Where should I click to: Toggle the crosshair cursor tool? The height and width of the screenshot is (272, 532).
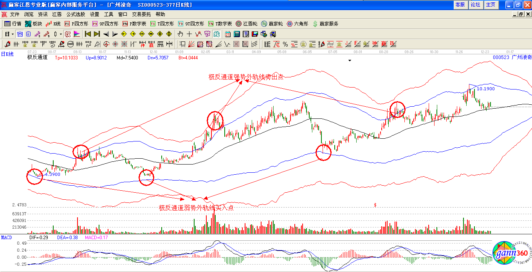coord(189,34)
